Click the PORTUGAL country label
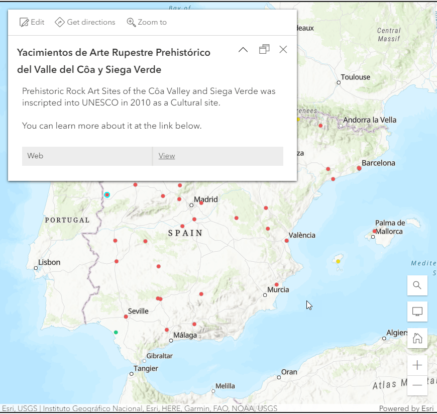Viewport: 437px width, 414px height. pyautogui.click(x=67, y=220)
